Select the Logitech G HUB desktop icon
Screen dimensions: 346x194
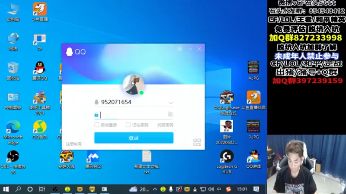pos(227,162)
